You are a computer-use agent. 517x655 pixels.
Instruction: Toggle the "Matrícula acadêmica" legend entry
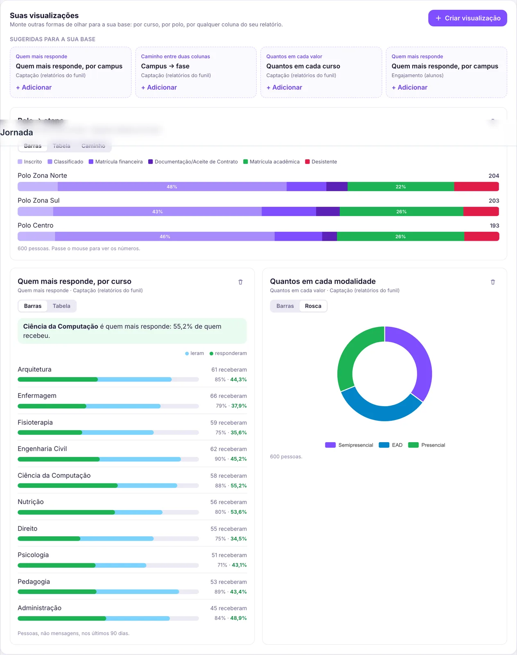pos(271,162)
